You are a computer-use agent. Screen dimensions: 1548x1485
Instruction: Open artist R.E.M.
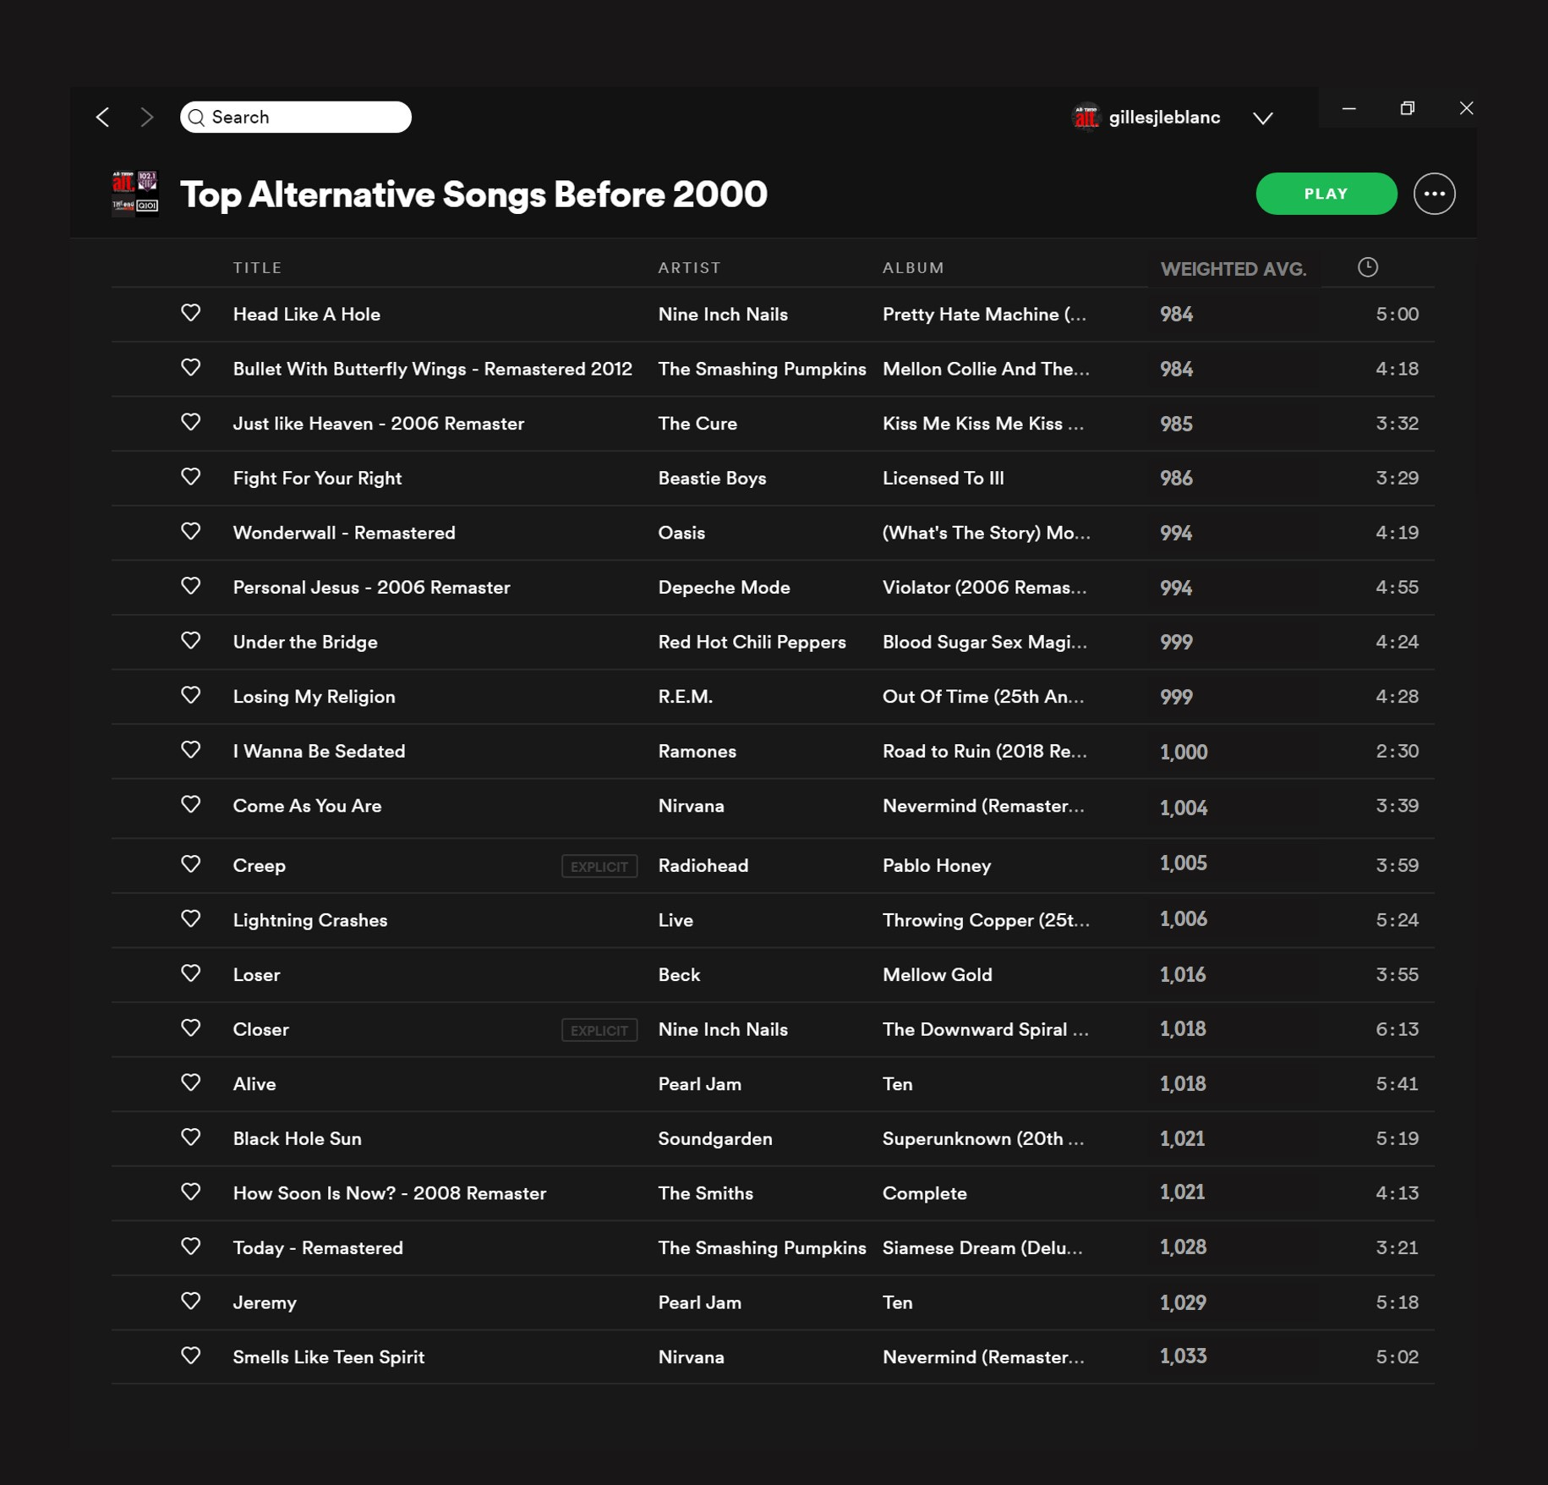(686, 697)
